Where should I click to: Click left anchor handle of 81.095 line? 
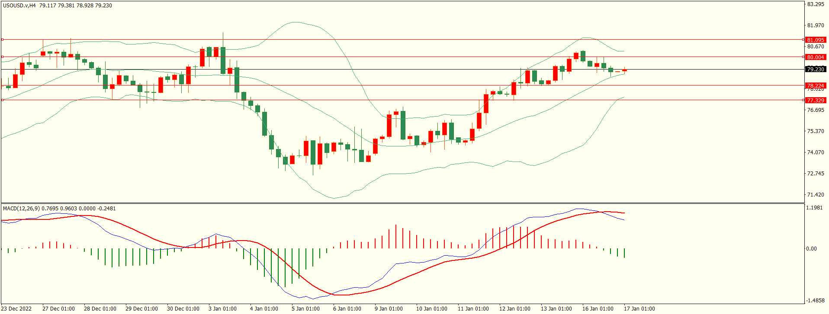pyautogui.click(x=3, y=40)
